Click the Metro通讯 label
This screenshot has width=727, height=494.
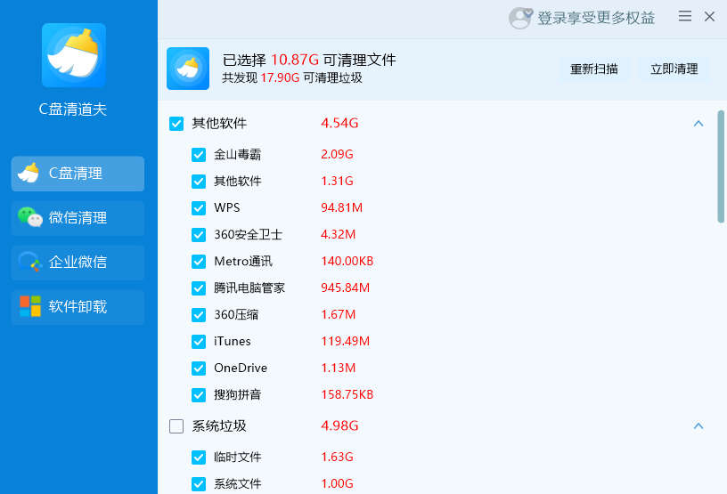click(x=243, y=262)
